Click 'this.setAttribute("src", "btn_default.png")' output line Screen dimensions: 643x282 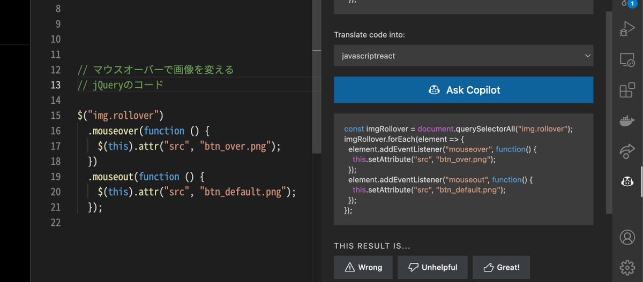pos(429,190)
